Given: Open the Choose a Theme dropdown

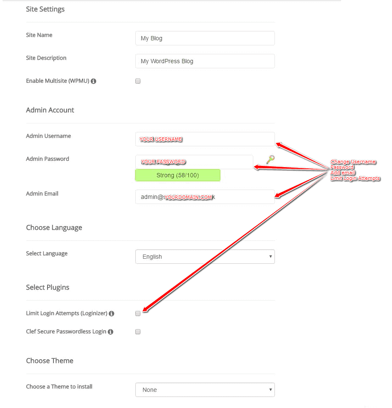Looking at the screenshot, I should point(204,390).
